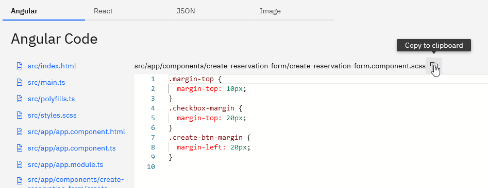This screenshot has height=188, width=488.
Task: Click line number 6 in the gutter
Action: point(153,128)
